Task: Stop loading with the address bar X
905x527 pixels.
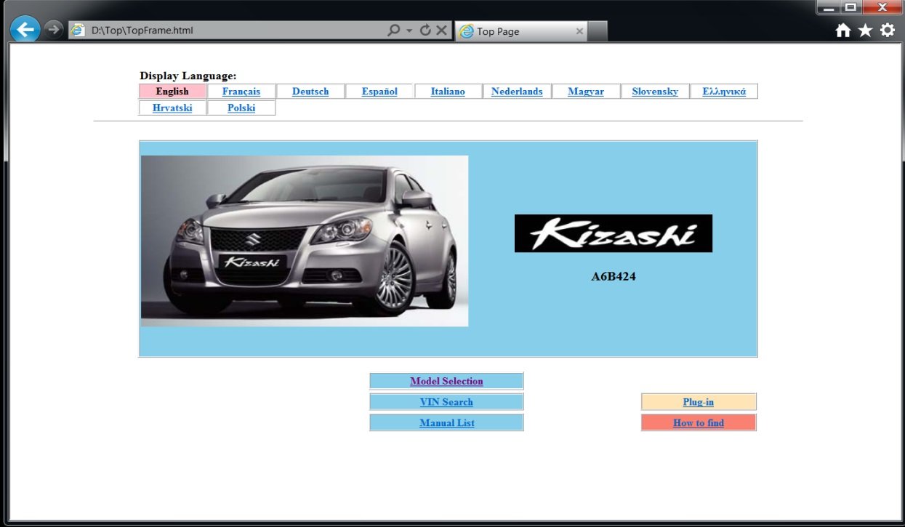Action: point(441,31)
